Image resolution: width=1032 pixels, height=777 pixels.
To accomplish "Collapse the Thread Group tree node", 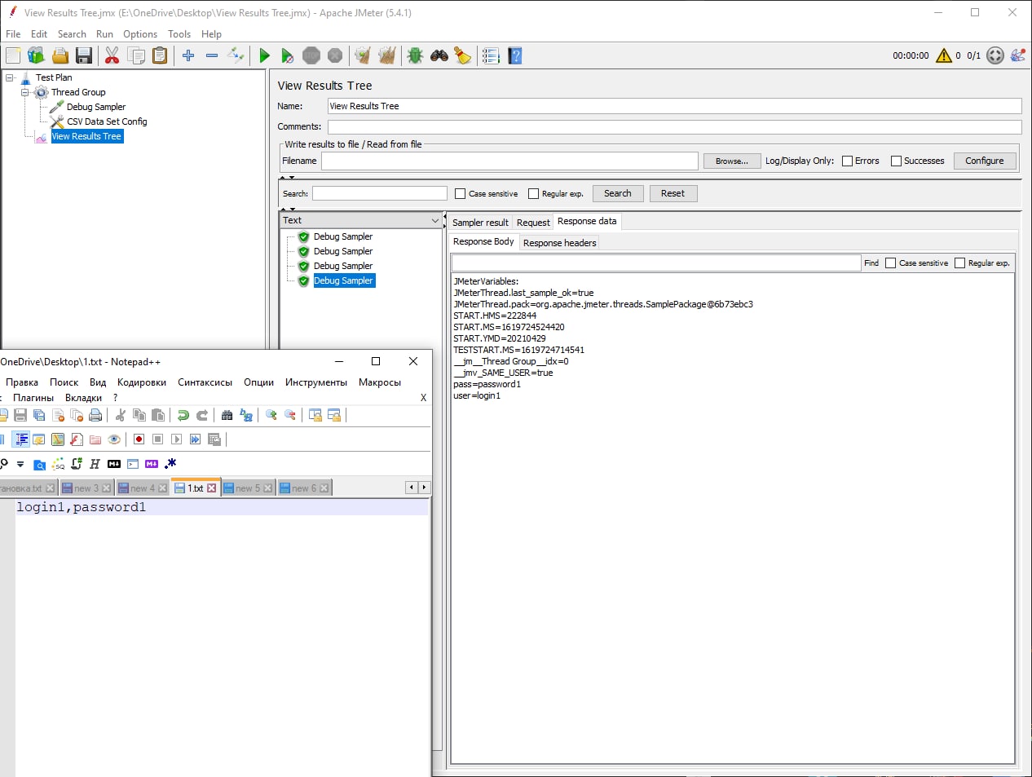I will [25, 92].
